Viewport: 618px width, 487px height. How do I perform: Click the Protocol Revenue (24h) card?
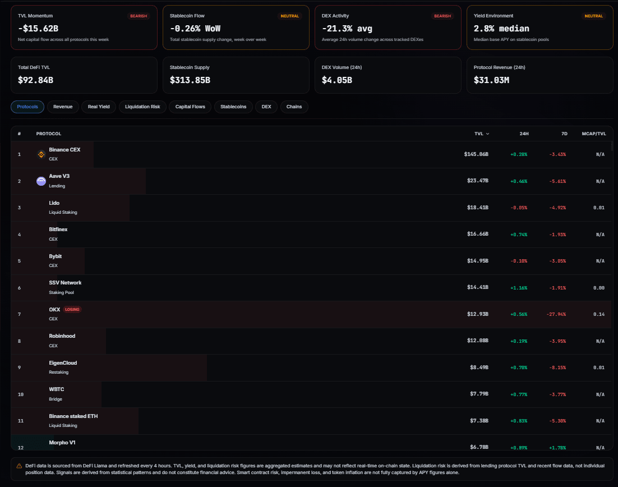[x=539, y=75]
